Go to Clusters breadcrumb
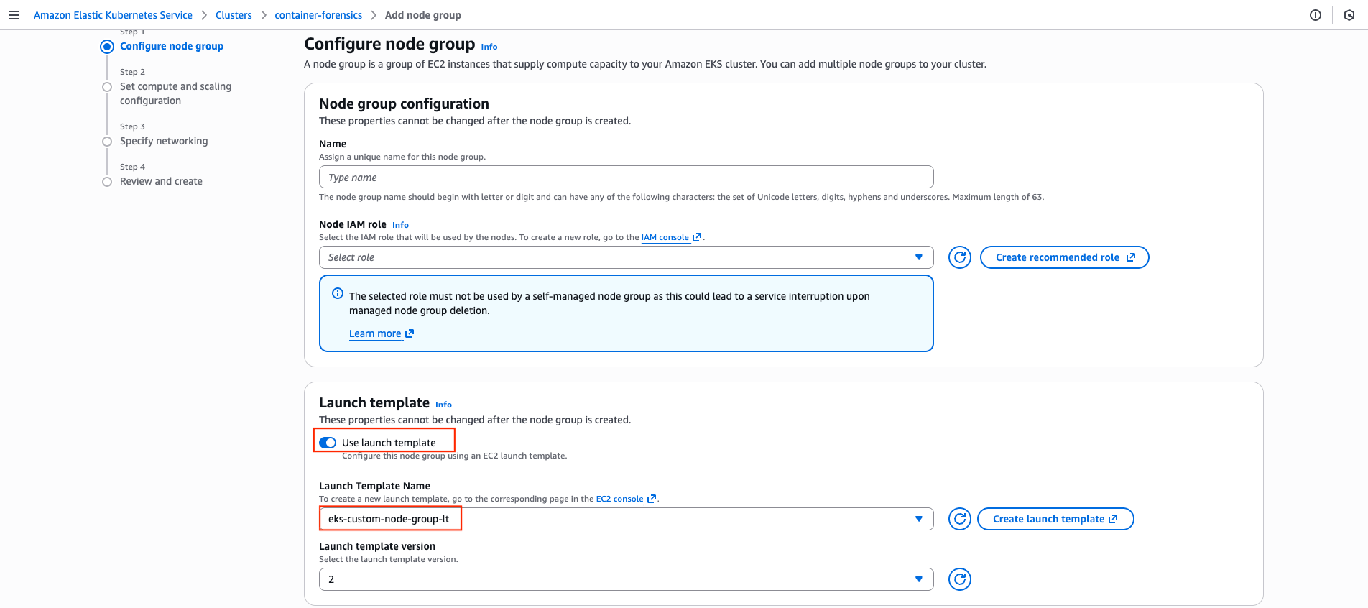 [234, 15]
